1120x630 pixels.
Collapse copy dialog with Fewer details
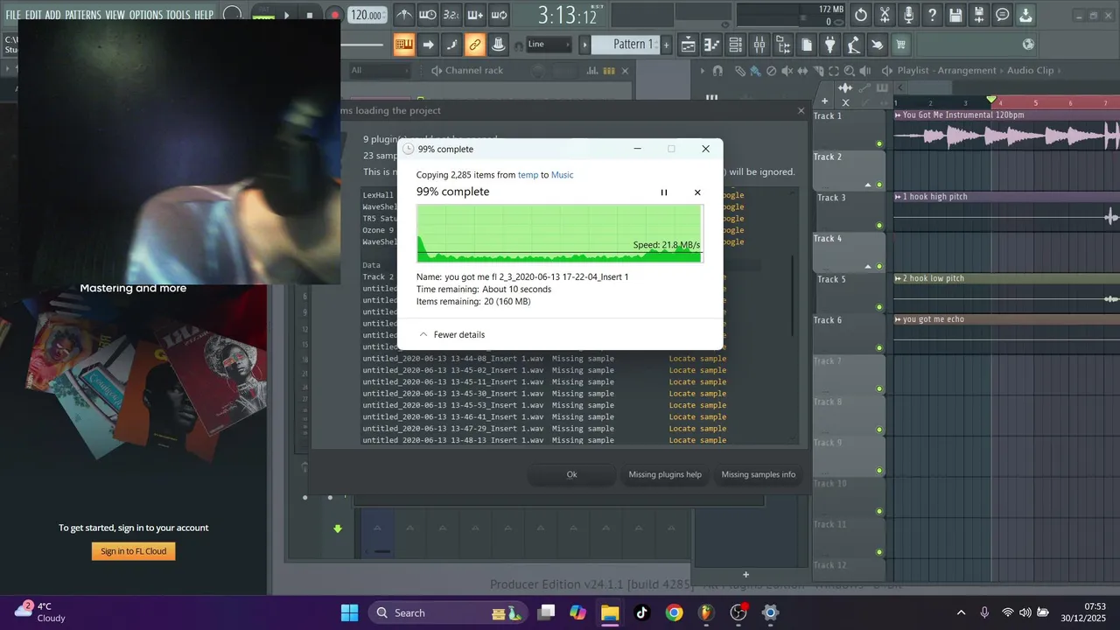point(451,334)
